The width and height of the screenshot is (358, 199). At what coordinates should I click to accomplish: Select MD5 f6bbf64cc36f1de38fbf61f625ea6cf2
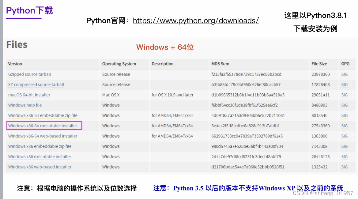tap(244, 105)
